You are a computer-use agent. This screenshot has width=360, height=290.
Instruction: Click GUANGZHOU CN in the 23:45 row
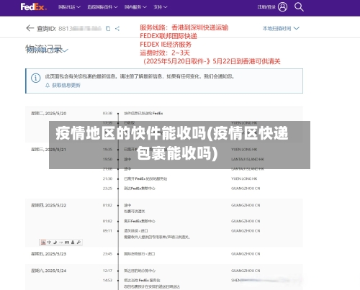pyautogui.click(x=246, y=253)
